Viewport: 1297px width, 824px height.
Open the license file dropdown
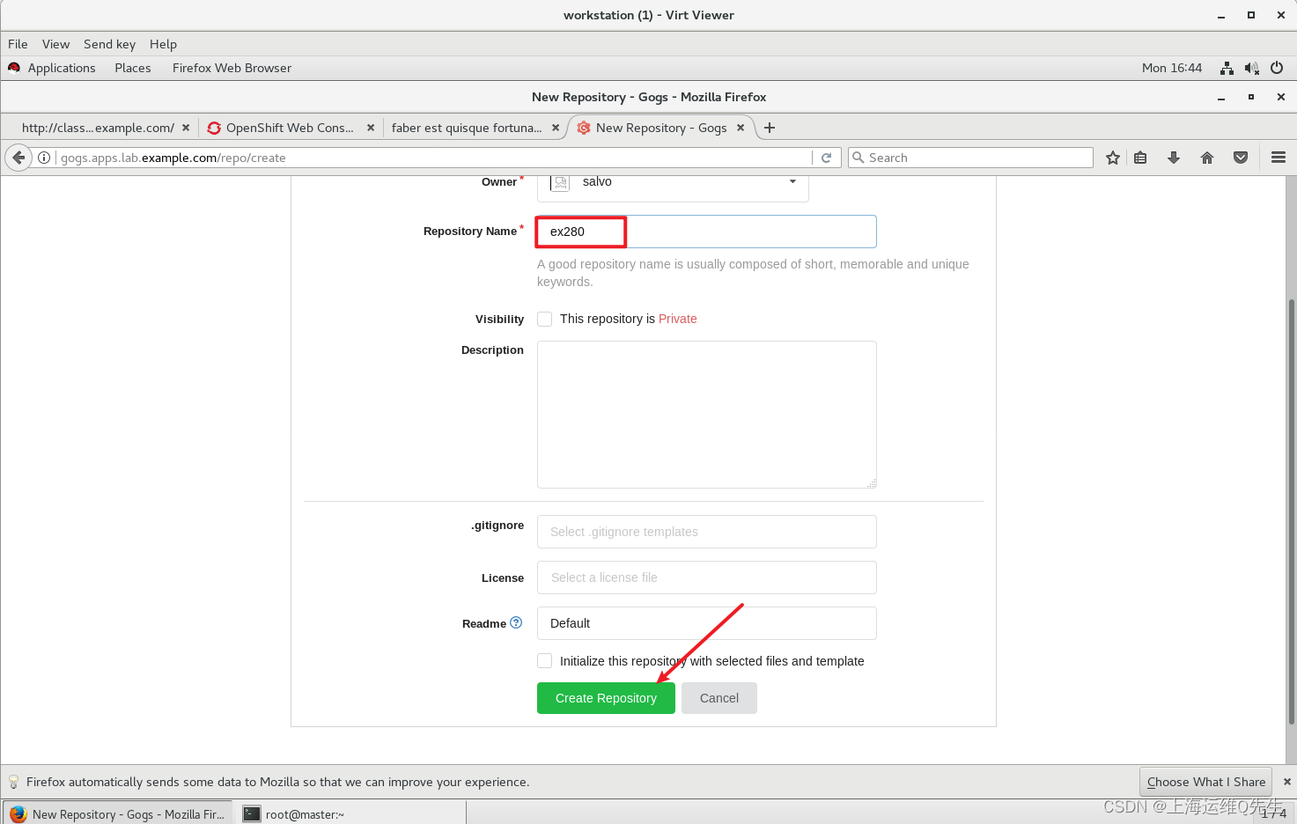click(707, 578)
